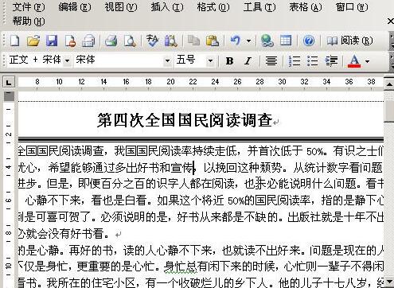Apply red font color with the A icon
The image size is (394, 288).
pyautogui.click(x=354, y=61)
